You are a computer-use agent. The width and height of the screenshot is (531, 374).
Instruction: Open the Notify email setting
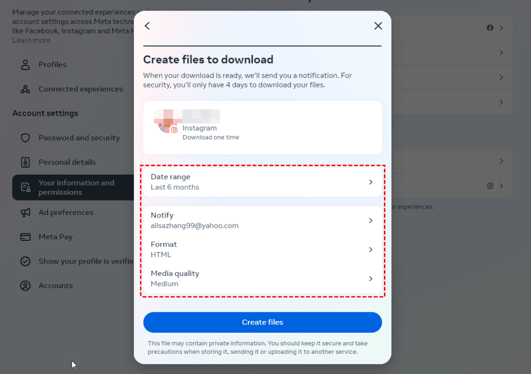pyautogui.click(x=262, y=221)
